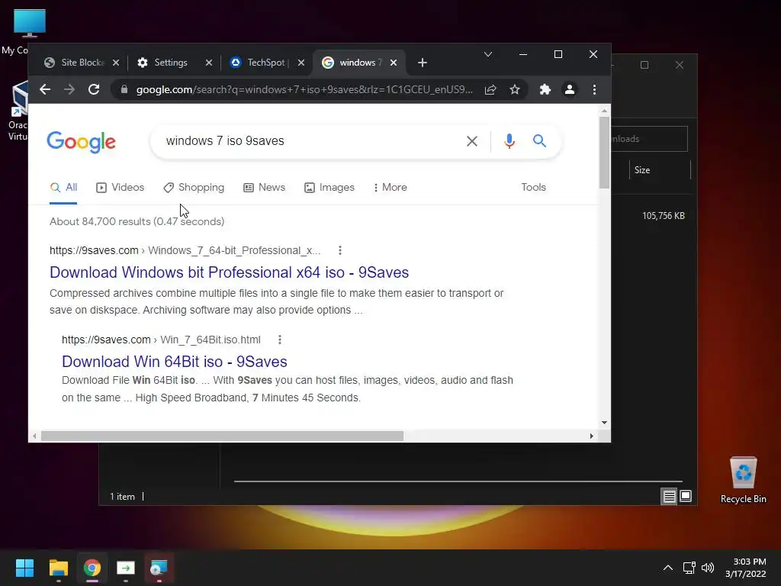Viewport: 781px width, 586px height.
Task: Open Windows Start menu
Action: pos(24,568)
